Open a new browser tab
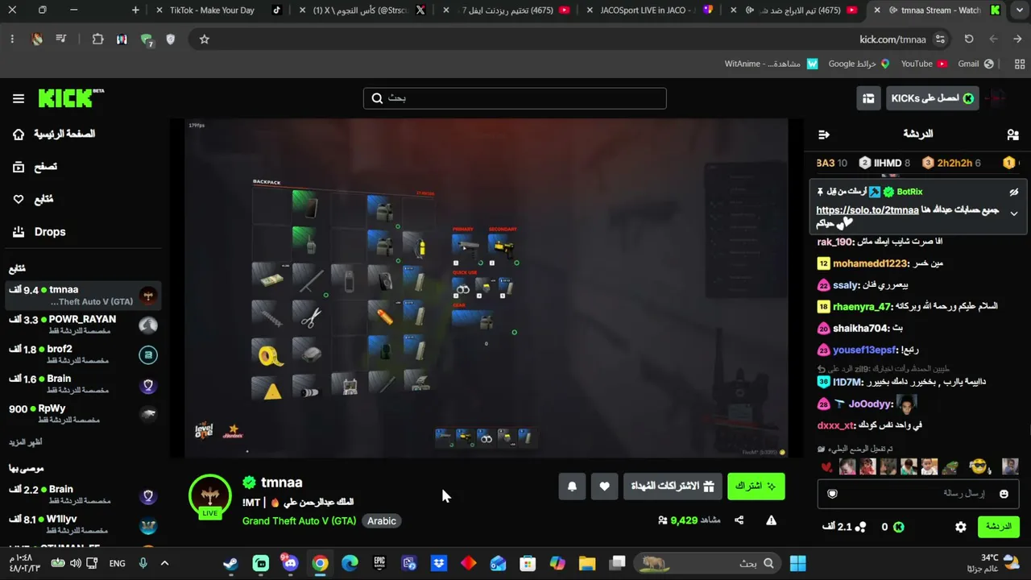Image resolution: width=1031 pixels, height=580 pixels. click(x=135, y=10)
